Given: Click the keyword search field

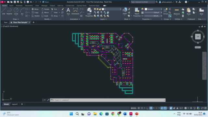Looking at the screenshot, I should 143,2.
